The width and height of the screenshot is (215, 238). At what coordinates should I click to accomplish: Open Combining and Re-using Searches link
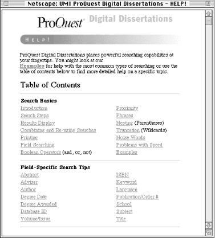click(x=58, y=130)
